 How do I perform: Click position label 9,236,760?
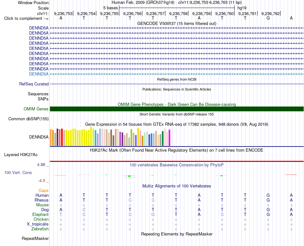coord(225,13)
